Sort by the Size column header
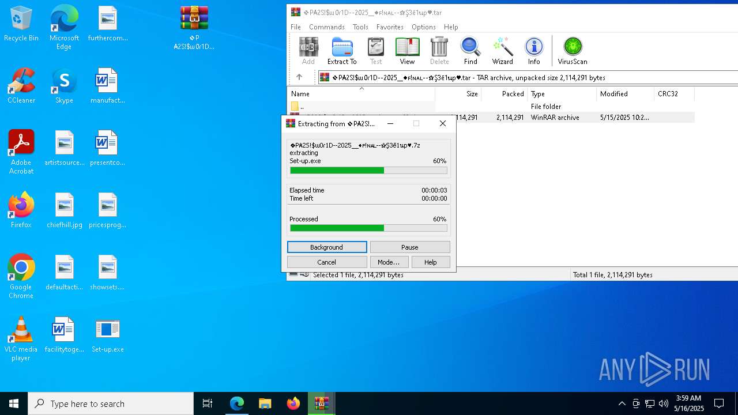The height and width of the screenshot is (415, 738). 458,94
